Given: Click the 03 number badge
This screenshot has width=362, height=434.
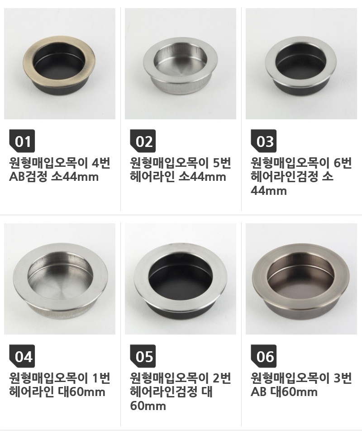Looking at the screenshot, I should [x=264, y=141].
